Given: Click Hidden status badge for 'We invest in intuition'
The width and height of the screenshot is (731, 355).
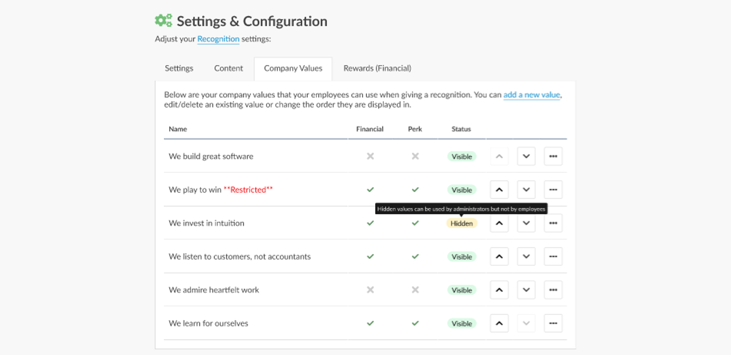Looking at the screenshot, I should [462, 224].
